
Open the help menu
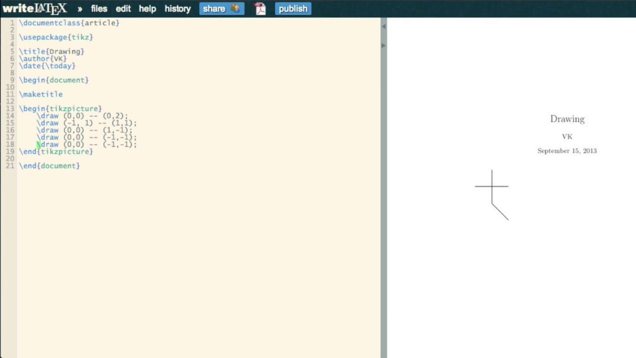(x=147, y=9)
